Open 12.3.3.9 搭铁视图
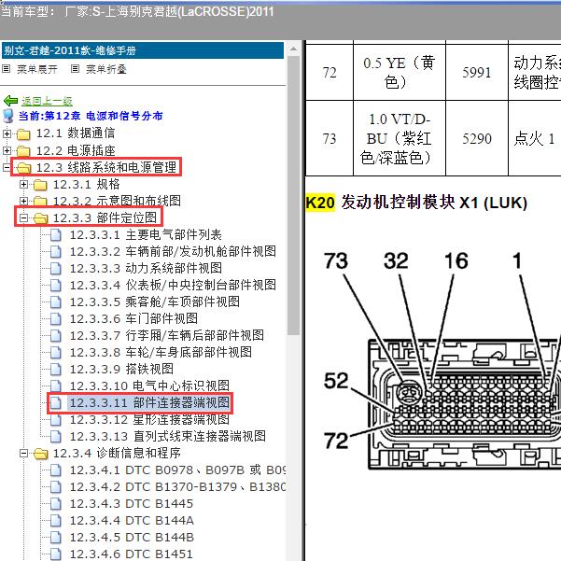 point(121,370)
